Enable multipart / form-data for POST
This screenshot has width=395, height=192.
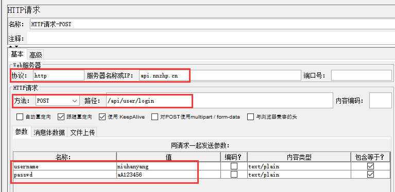point(155,117)
